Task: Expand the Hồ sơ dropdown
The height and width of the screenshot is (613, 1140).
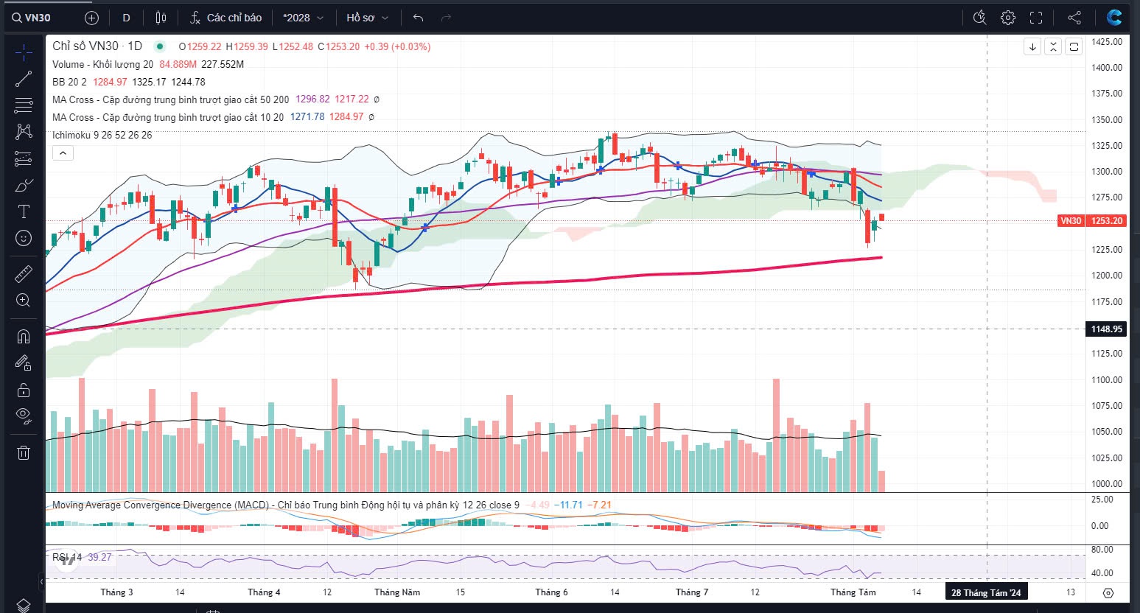Action: (x=367, y=18)
